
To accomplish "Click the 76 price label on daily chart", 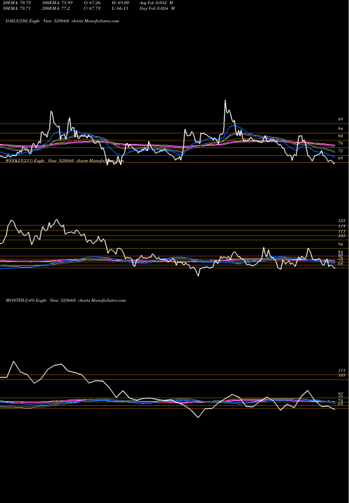I will coord(341,143).
